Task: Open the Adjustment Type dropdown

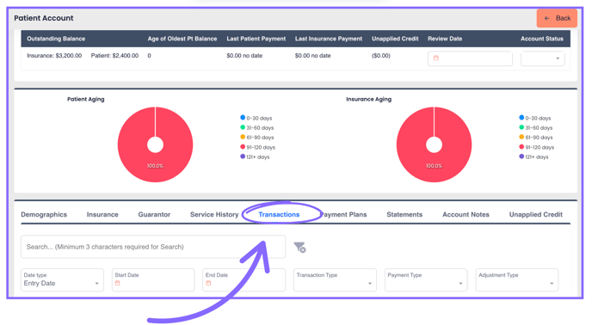Action: 517,279
